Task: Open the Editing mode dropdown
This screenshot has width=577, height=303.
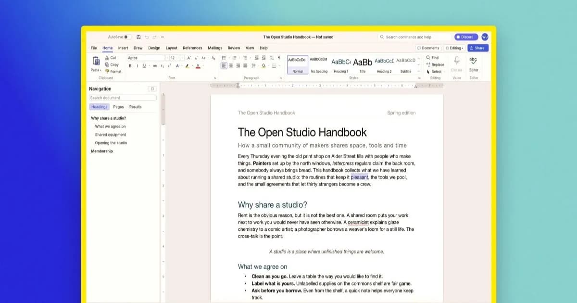Action: [454, 48]
